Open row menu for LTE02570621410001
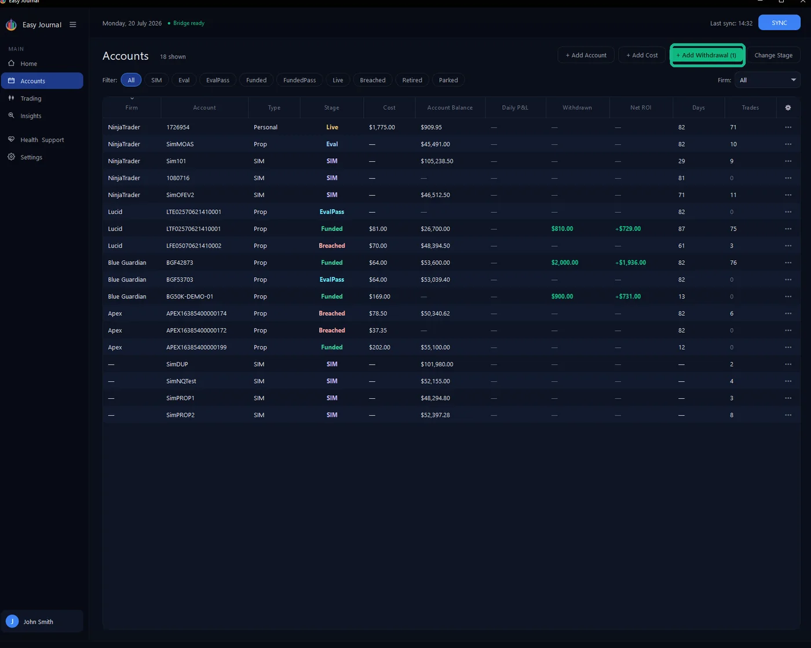This screenshot has height=648, width=811. (788, 212)
